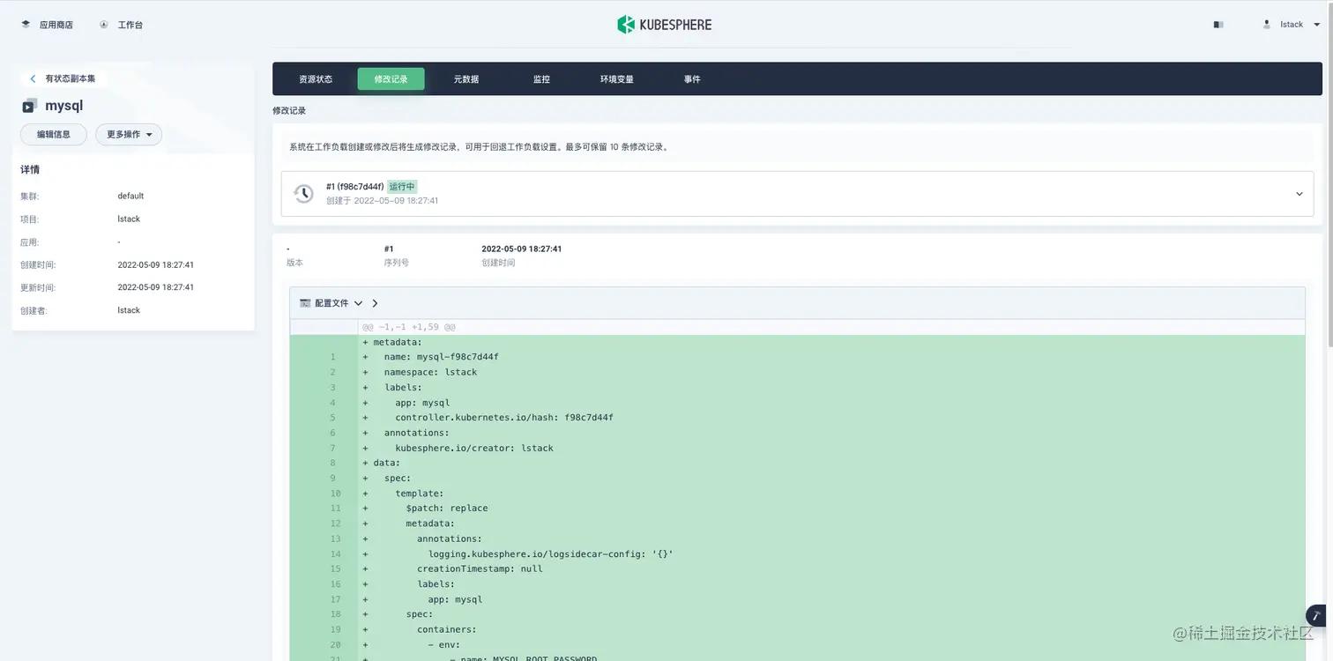This screenshot has width=1333, height=661.
Task: Click the 更新时间 value 2022-05-09 18:27:41
Action: (156, 287)
